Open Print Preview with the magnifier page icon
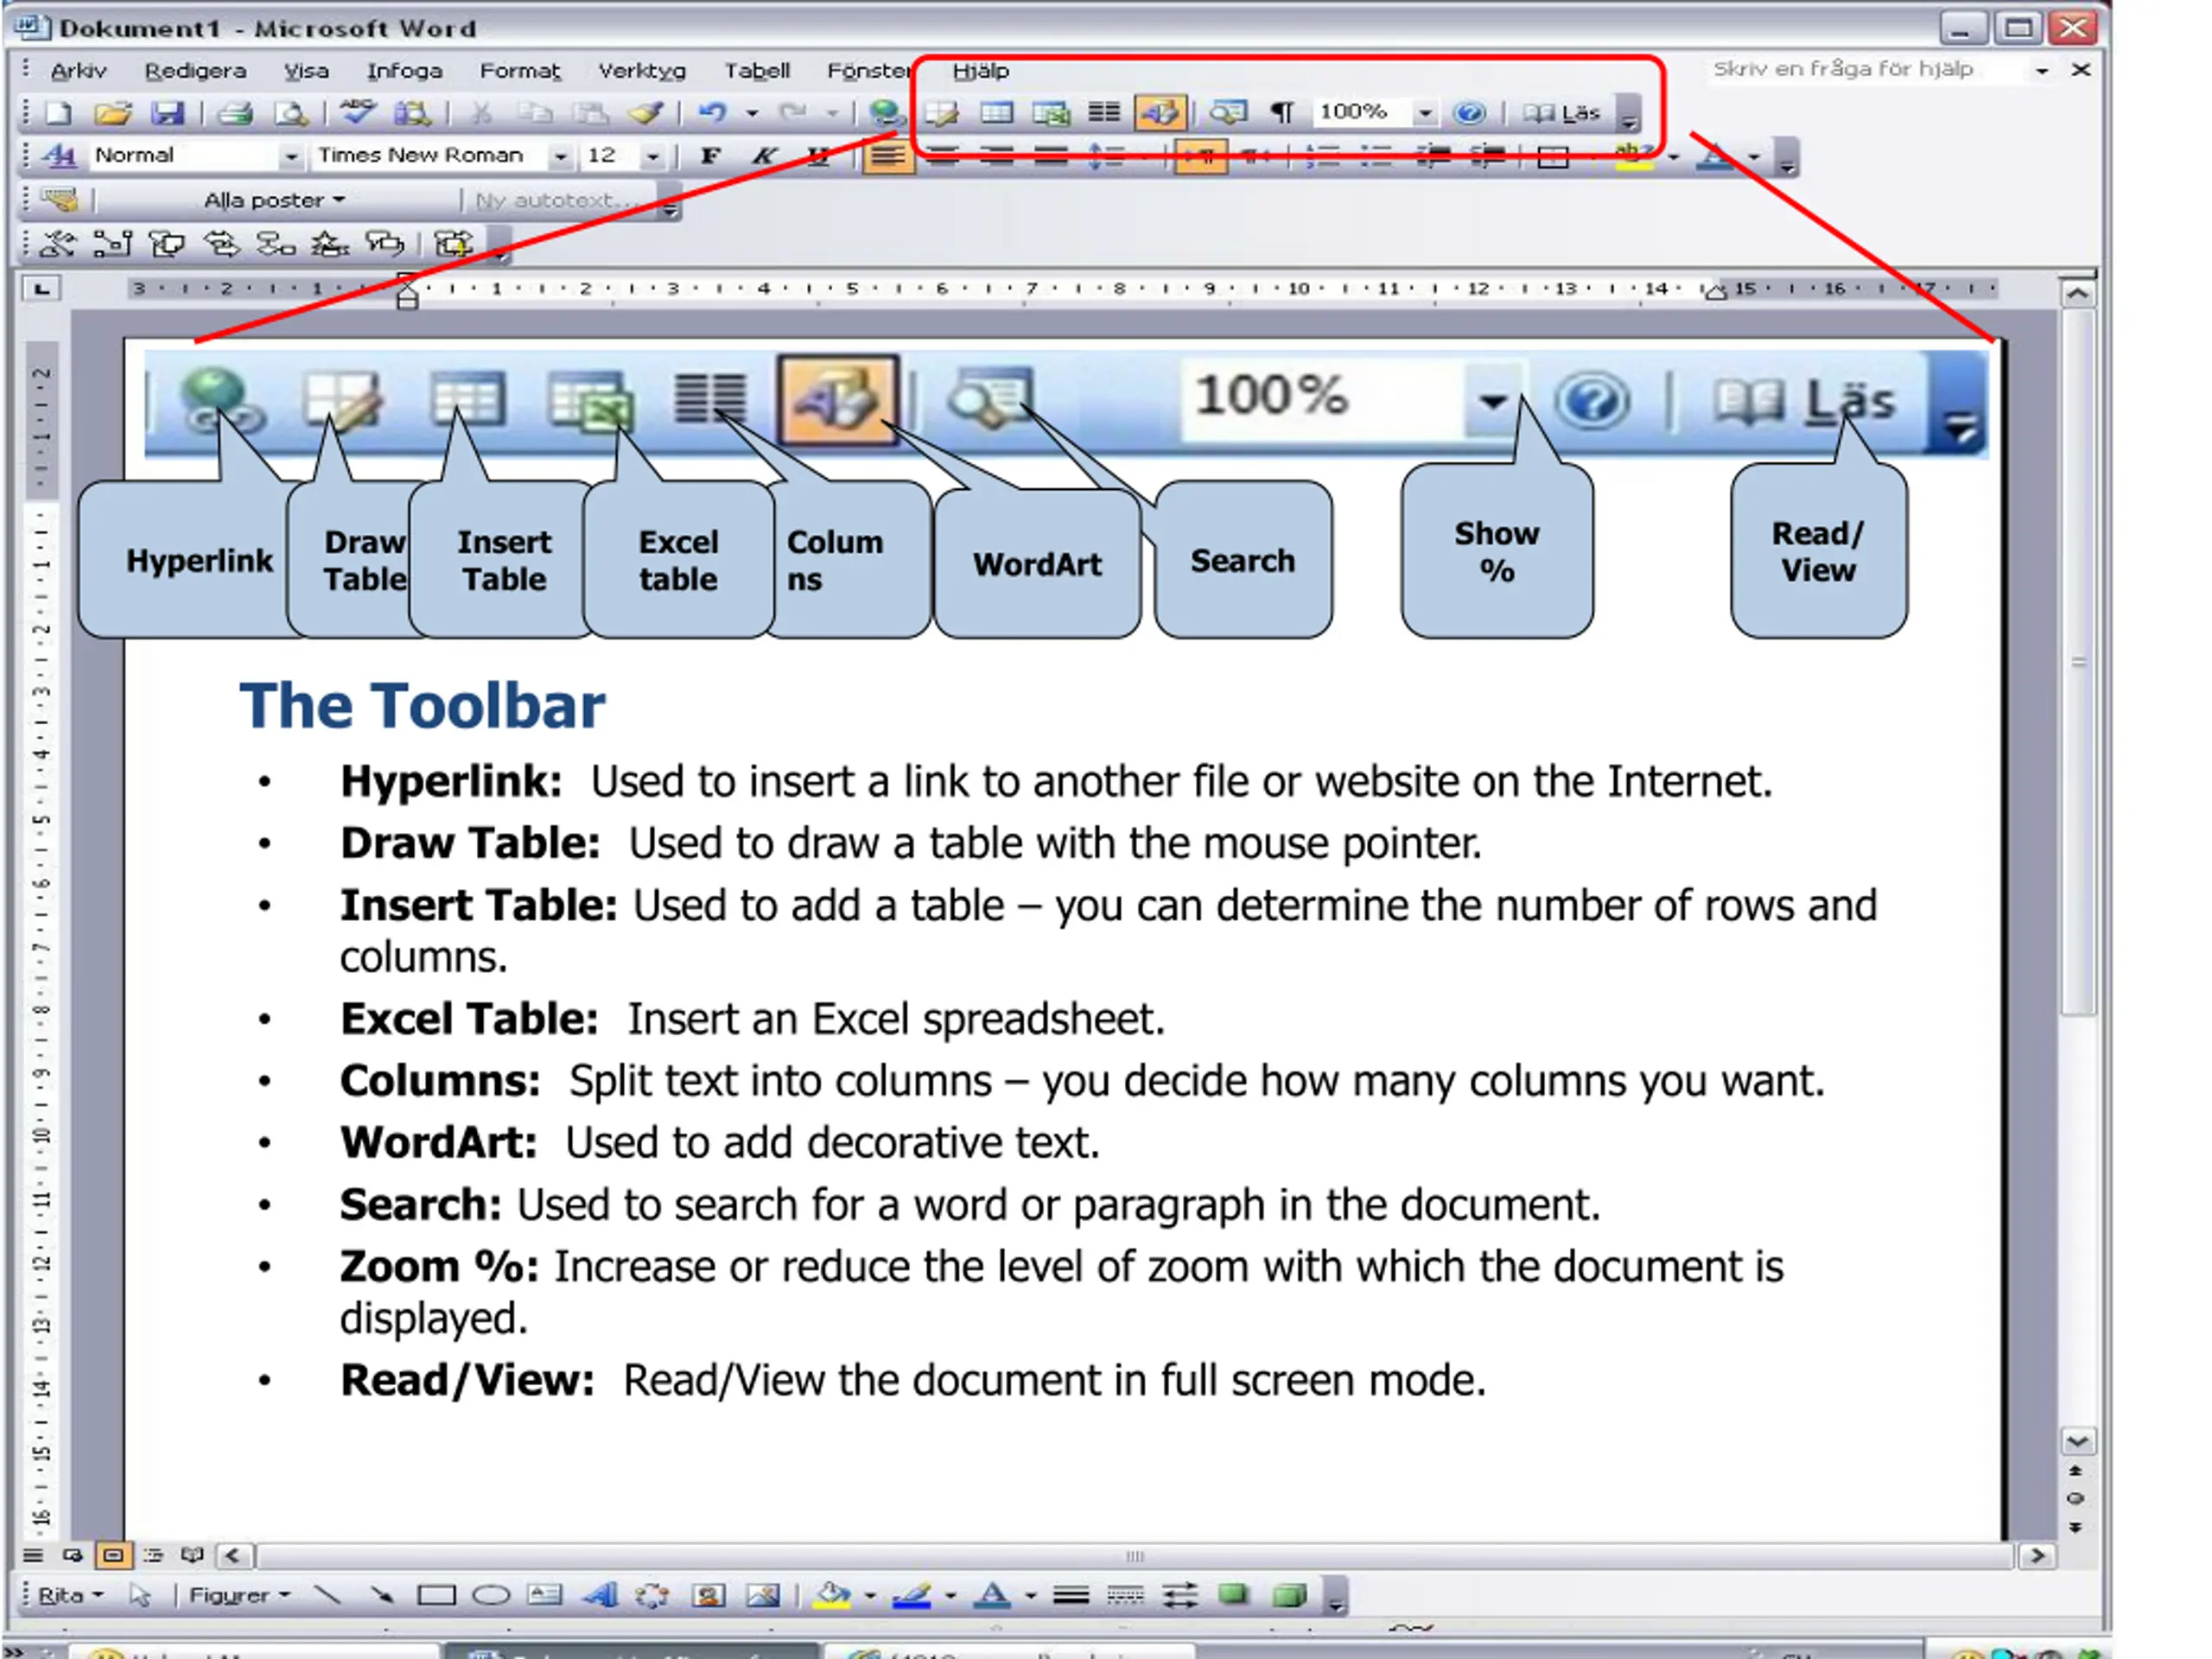Viewport: 2212px width, 1659px height. [291, 113]
